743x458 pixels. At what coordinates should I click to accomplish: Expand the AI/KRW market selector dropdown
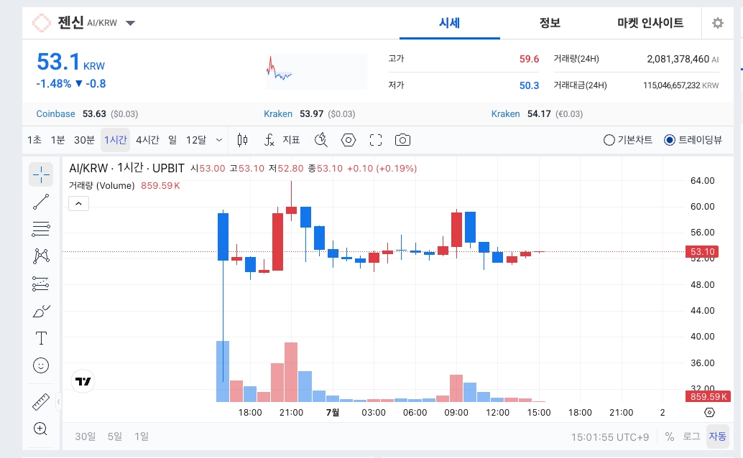(x=130, y=23)
